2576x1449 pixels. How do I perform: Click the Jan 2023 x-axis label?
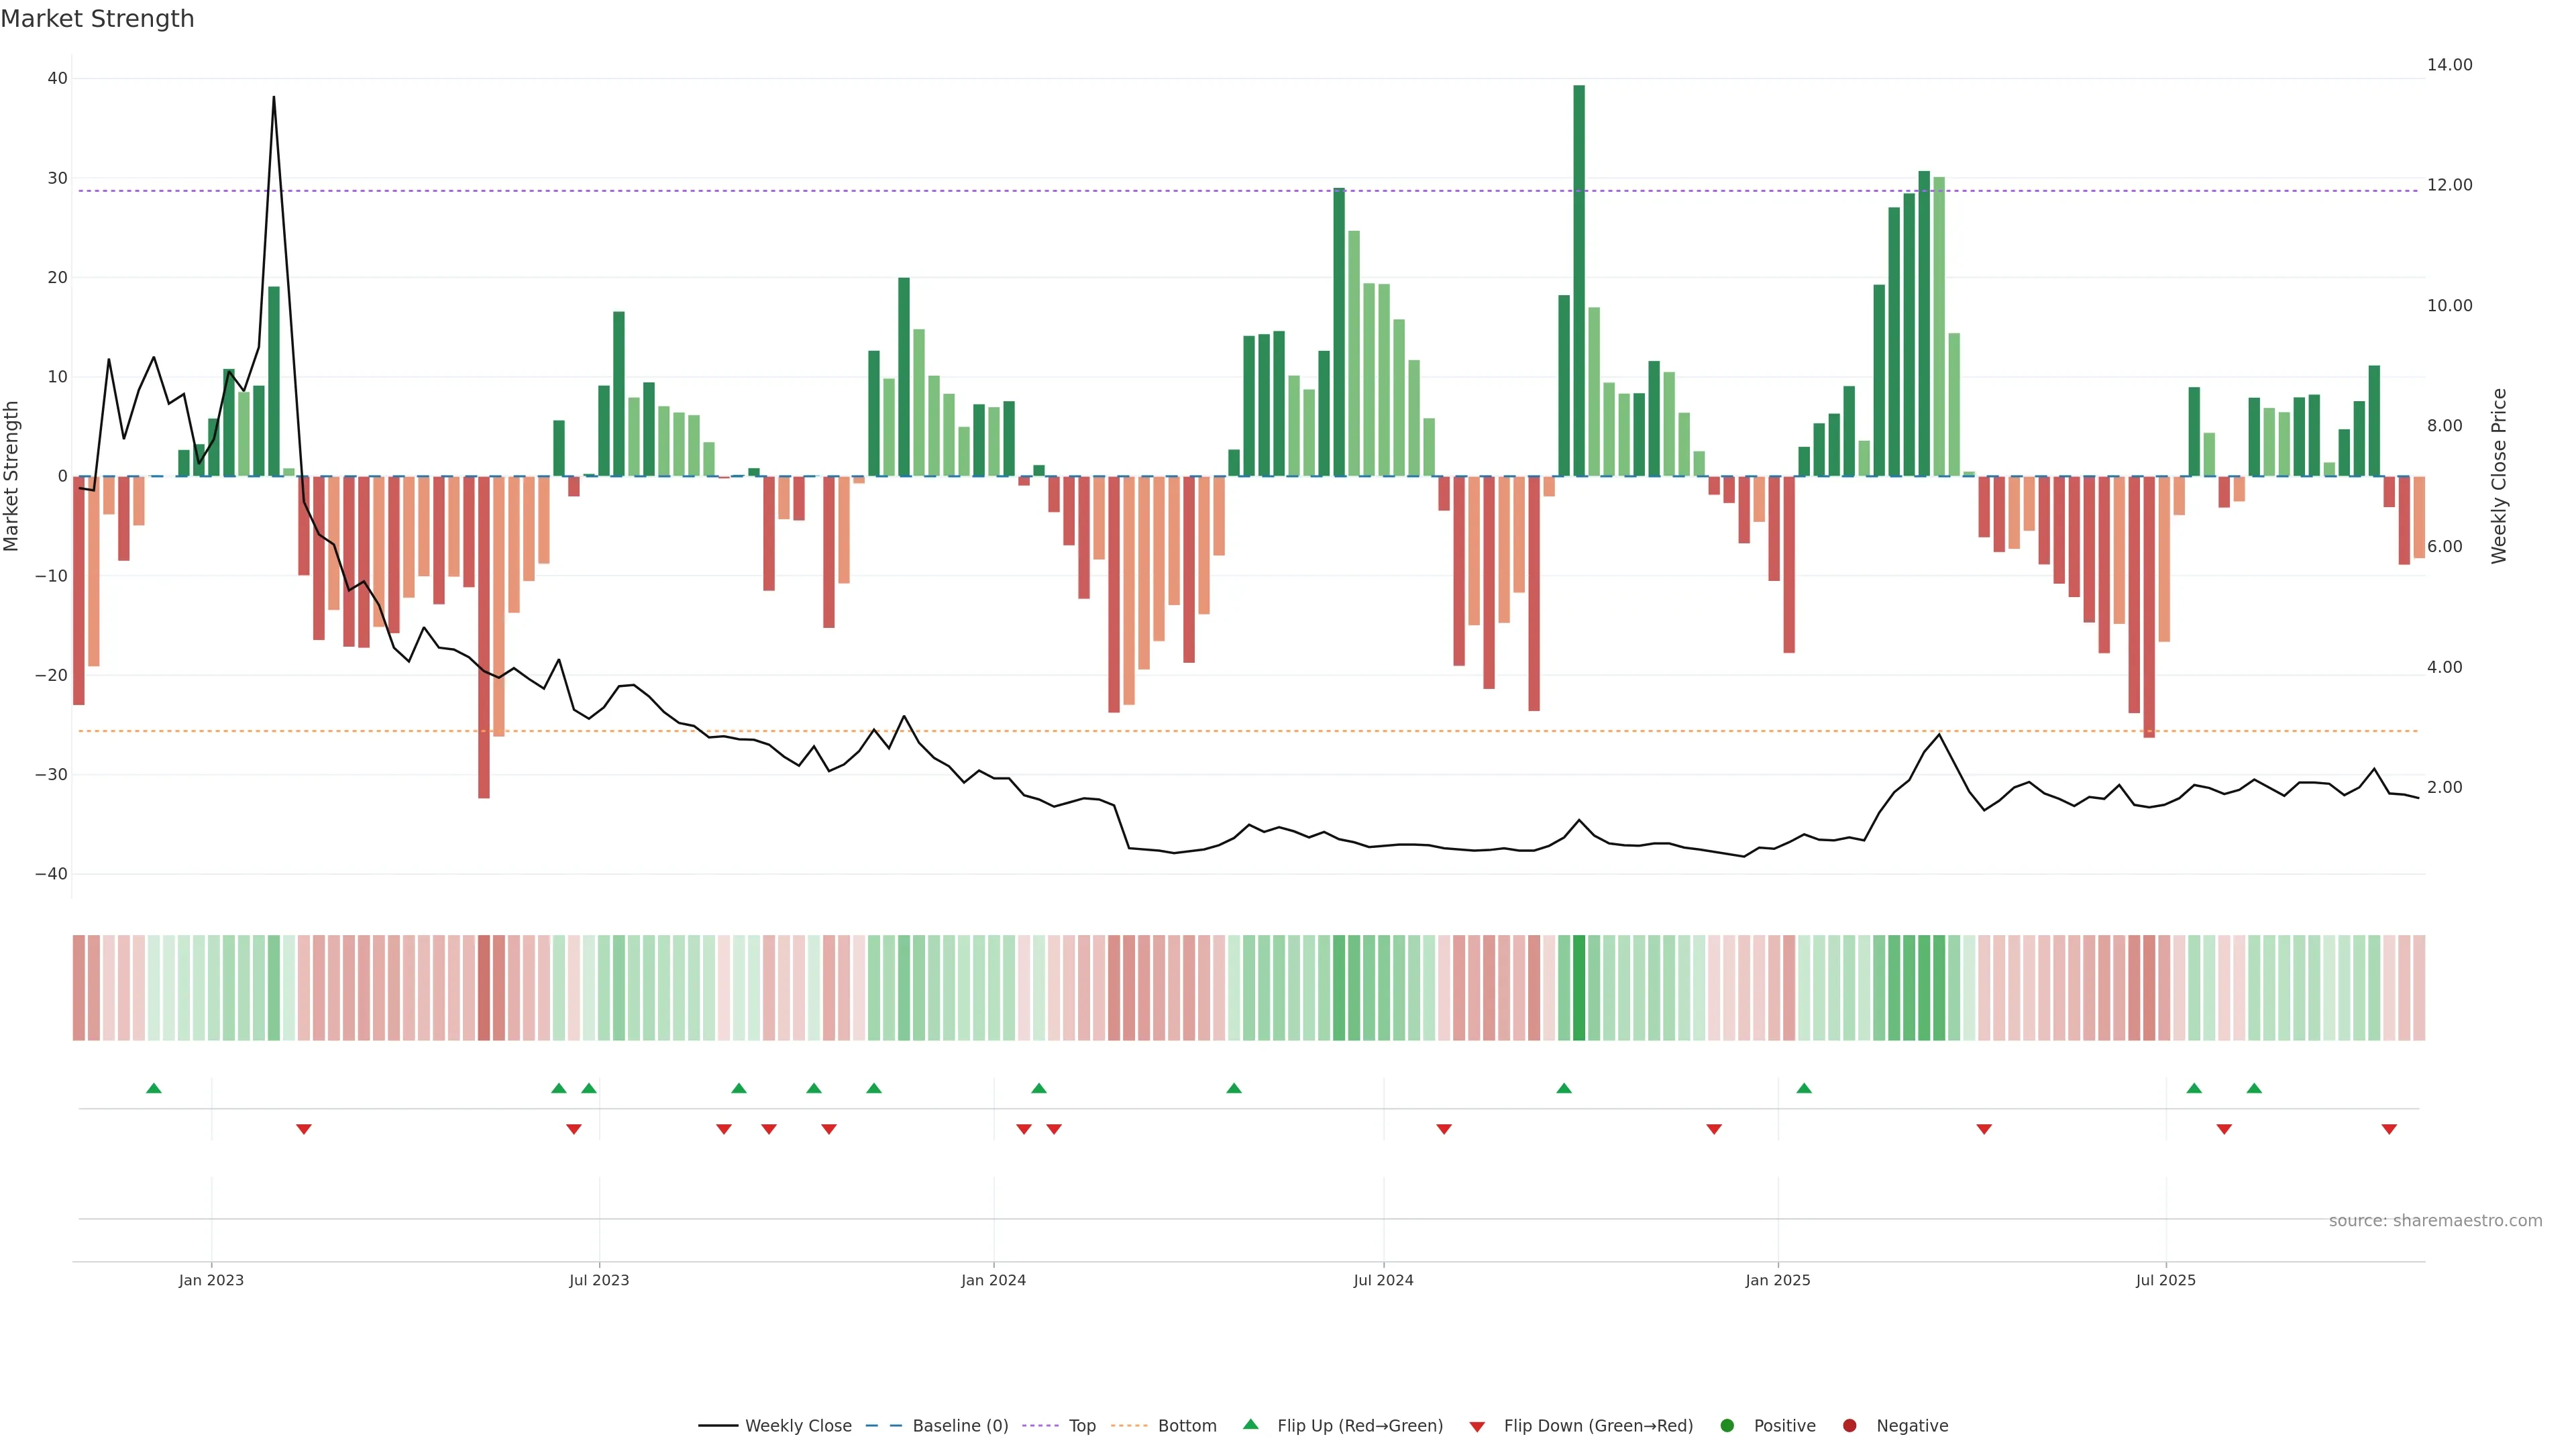point(211,1280)
